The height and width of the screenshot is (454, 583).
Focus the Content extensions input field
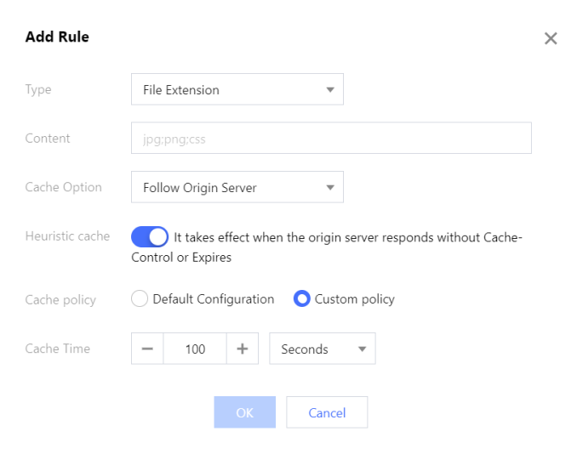[x=331, y=139]
